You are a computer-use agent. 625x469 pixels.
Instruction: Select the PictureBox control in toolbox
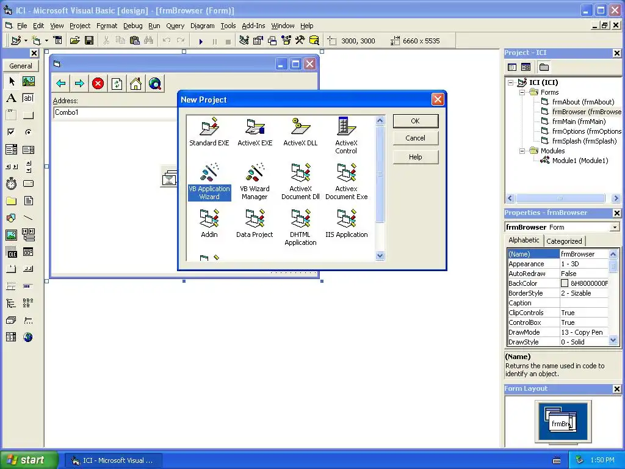(x=28, y=81)
